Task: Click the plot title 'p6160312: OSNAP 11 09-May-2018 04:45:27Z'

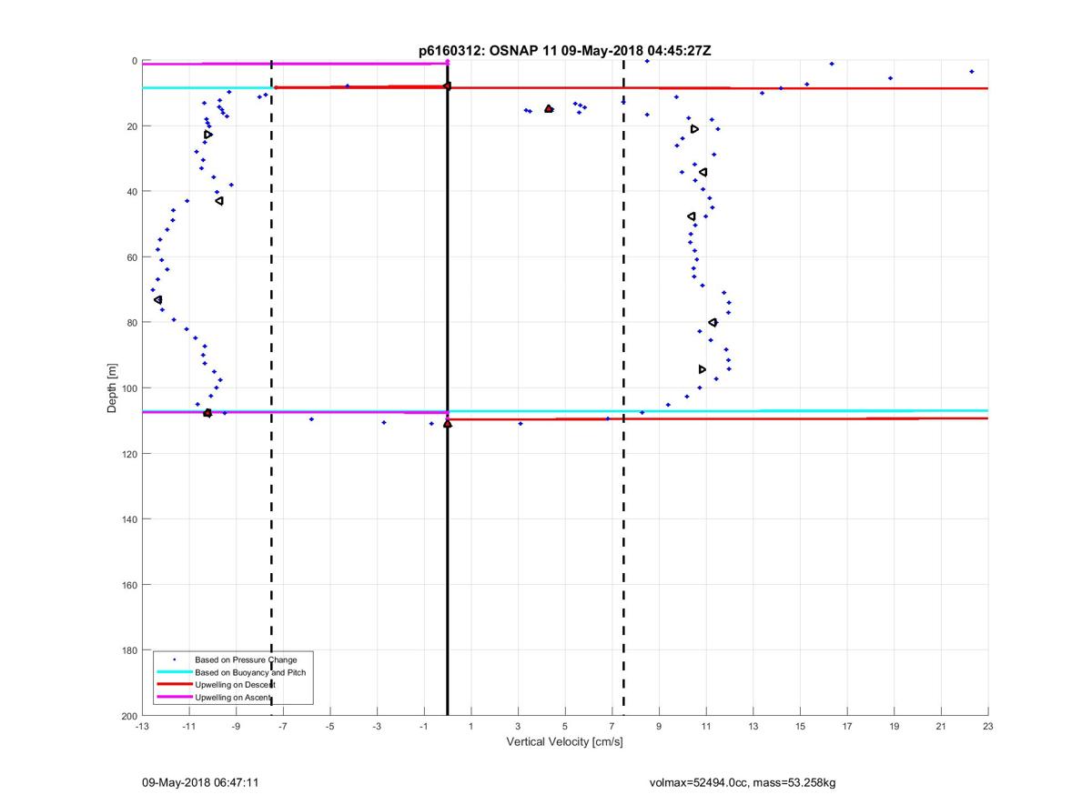Action: point(564,51)
